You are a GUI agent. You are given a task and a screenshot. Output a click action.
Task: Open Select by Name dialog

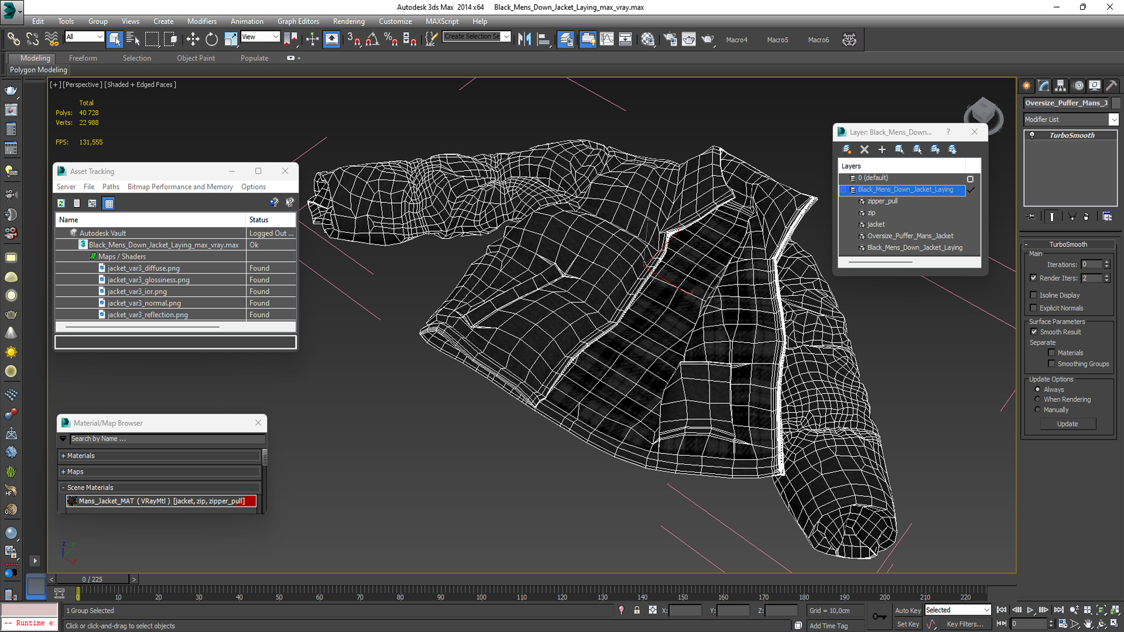[133, 39]
